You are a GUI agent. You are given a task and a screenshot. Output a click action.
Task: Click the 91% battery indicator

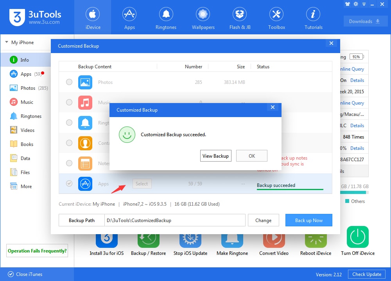pos(357,57)
